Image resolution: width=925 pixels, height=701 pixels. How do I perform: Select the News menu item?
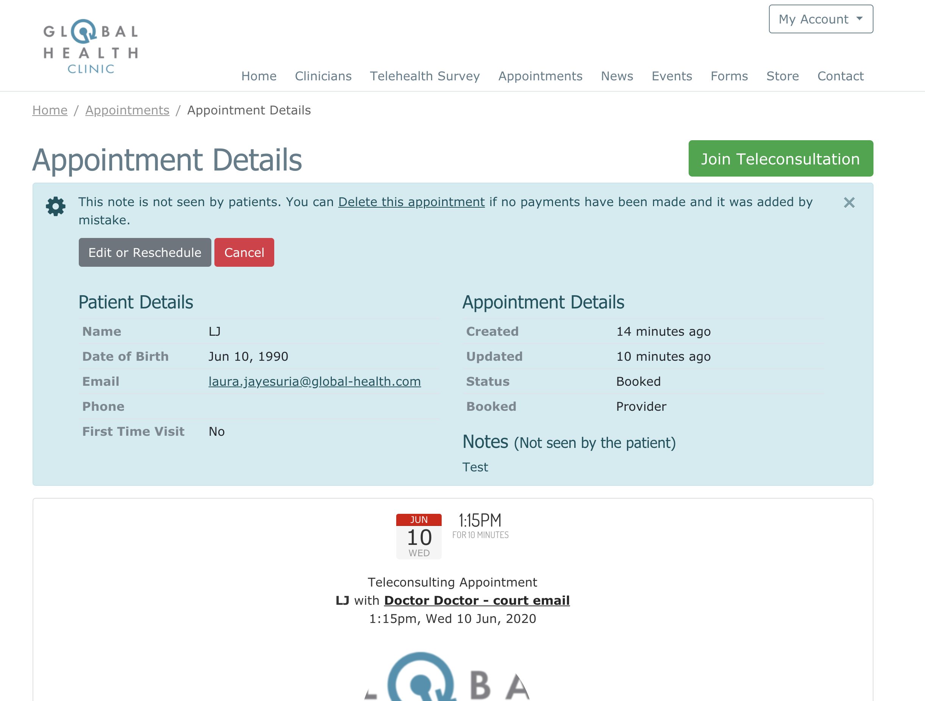pos(617,76)
